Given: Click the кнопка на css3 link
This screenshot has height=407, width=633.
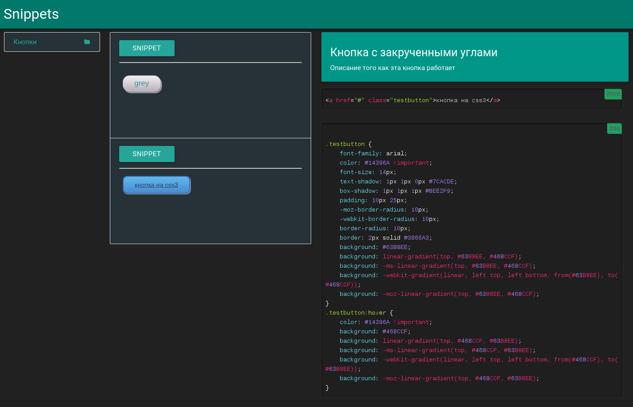Looking at the screenshot, I should 157,185.
